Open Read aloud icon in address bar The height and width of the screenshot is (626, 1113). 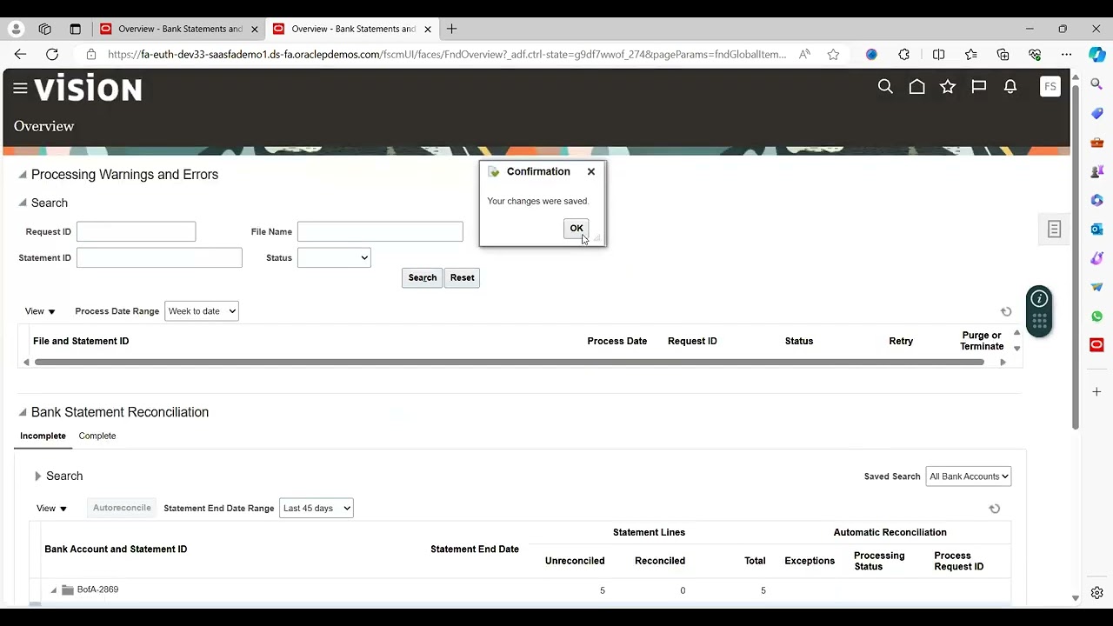804,54
